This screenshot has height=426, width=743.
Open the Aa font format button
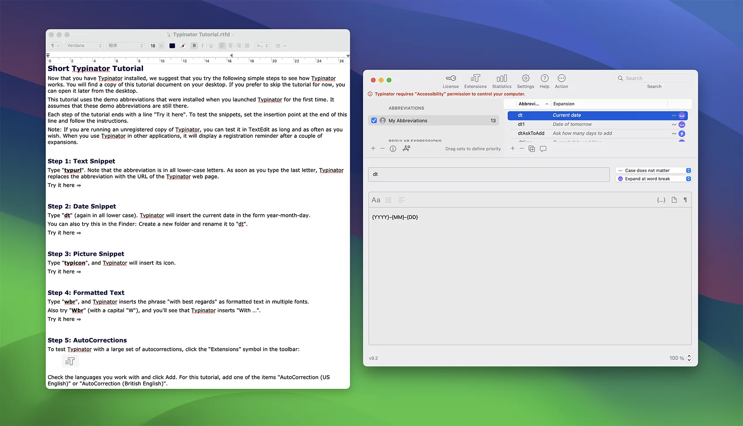pyautogui.click(x=376, y=200)
